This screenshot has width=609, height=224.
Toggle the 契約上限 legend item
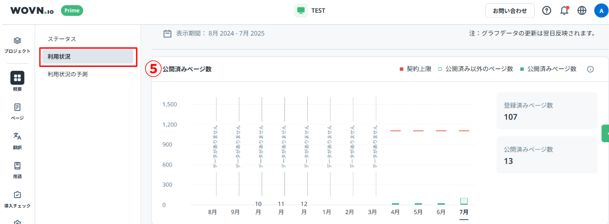coord(415,69)
